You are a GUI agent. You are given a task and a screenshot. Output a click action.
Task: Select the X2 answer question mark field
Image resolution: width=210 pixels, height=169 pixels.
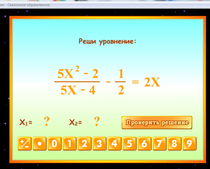(97, 121)
